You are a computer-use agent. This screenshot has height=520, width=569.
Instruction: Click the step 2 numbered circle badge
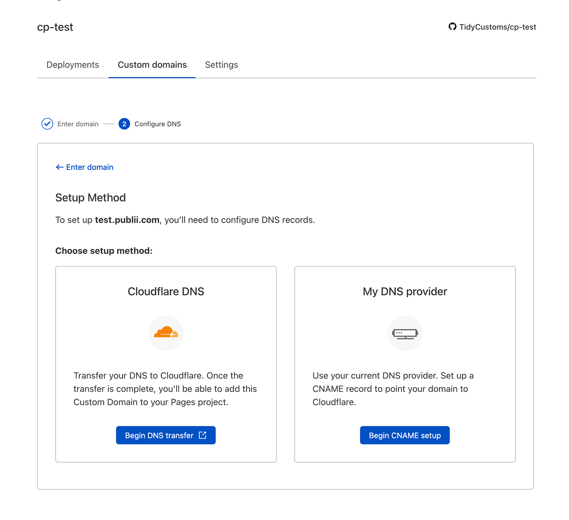coord(124,123)
